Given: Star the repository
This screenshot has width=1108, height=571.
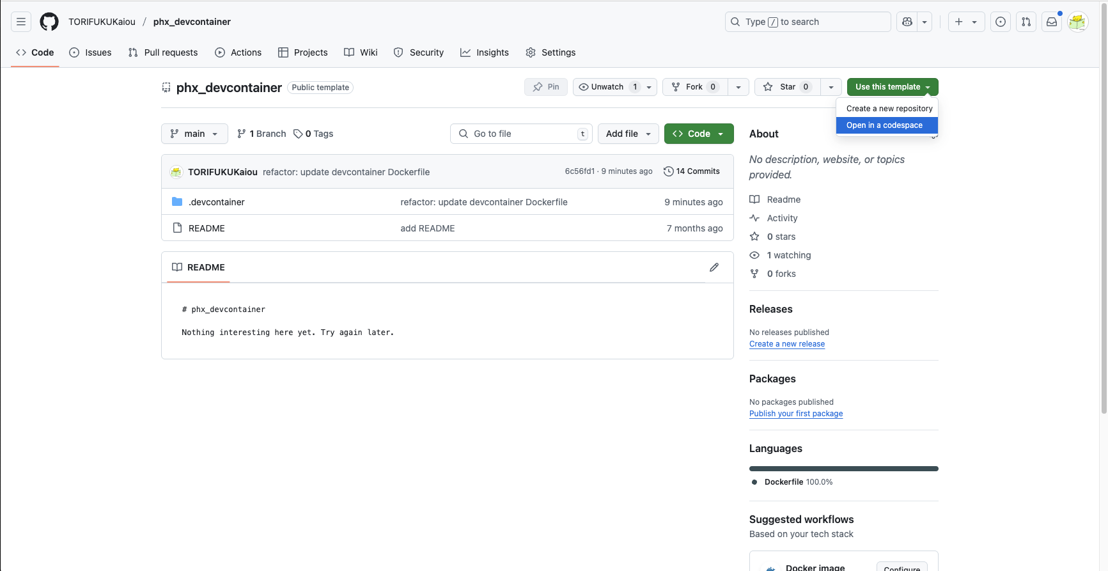Looking at the screenshot, I should (x=788, y=87).
